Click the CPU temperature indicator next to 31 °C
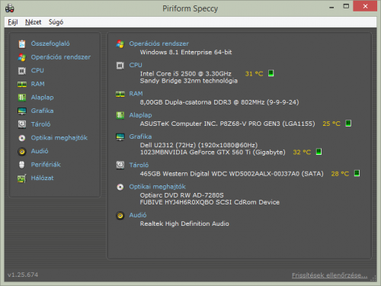Image resolution: width=381 pixels, height=286 pixels. [x=271, y=73]
